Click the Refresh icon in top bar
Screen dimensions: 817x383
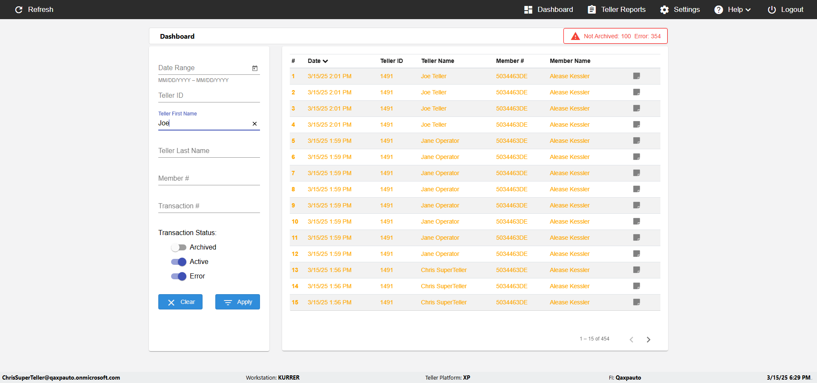point(19,9)
